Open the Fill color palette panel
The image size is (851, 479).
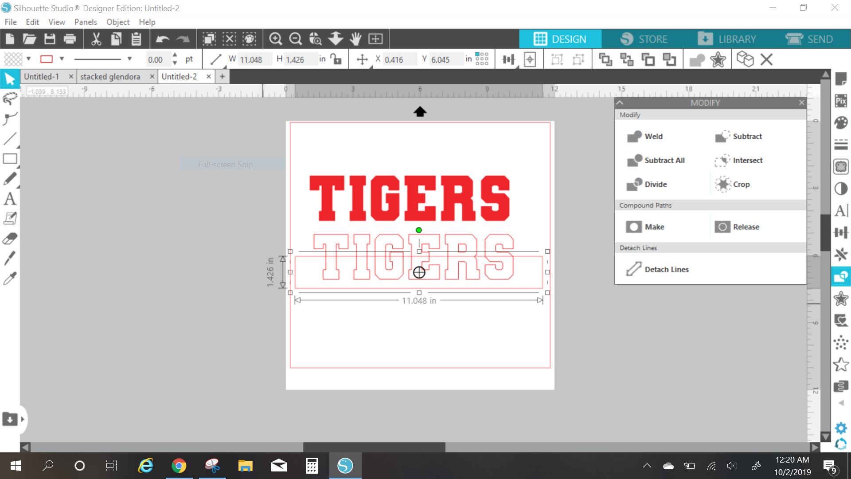point(841,123)
